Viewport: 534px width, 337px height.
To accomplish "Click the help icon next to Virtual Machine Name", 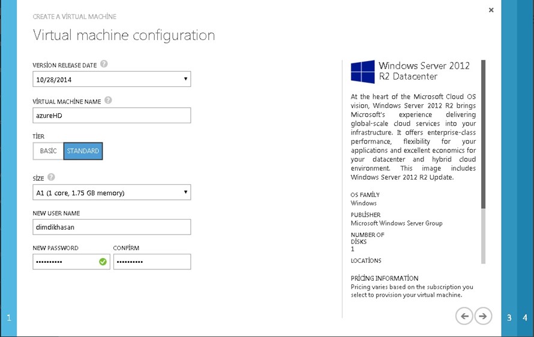I will pyautogui.click(x=108, y=101).
